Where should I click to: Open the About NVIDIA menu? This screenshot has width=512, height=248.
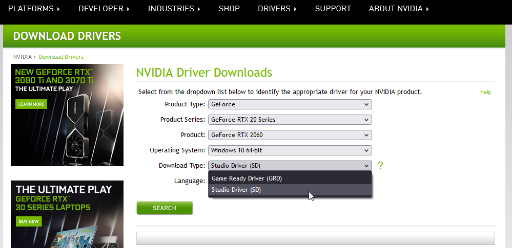tap(399, 9)
